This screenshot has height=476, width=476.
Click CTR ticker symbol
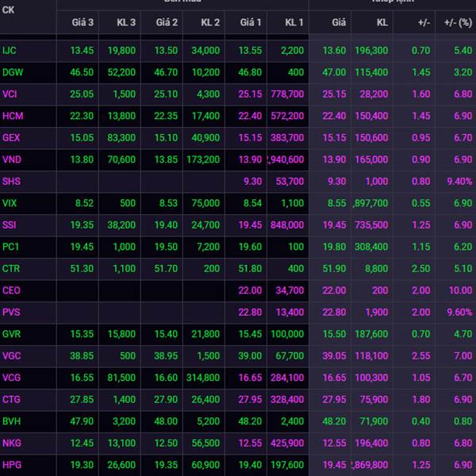pyautogui.click(x=11, y=269)
